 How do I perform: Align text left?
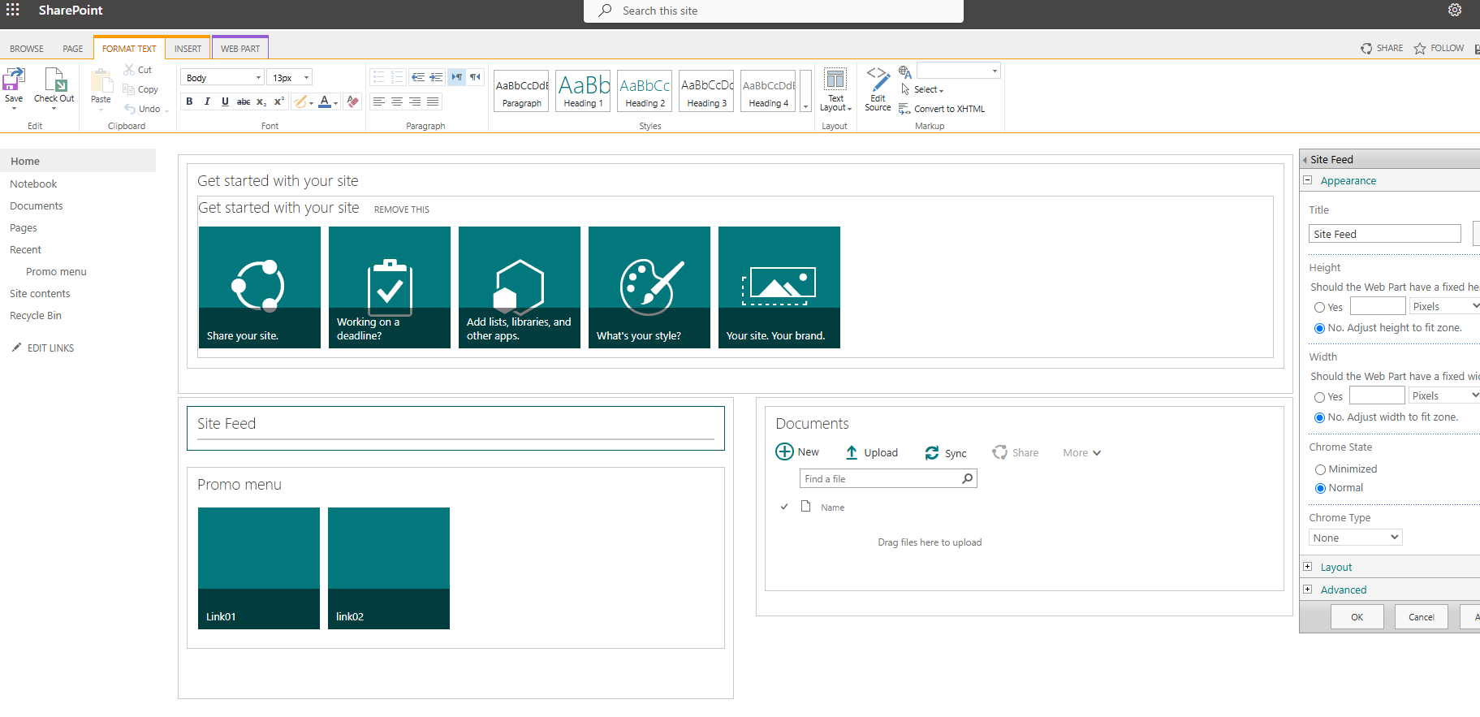379,102
